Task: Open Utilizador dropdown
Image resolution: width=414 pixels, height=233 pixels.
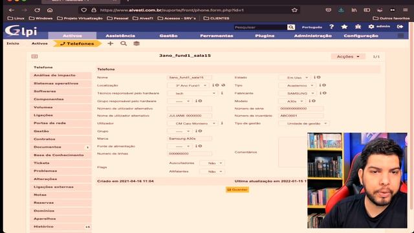Action: click(192, 124)
